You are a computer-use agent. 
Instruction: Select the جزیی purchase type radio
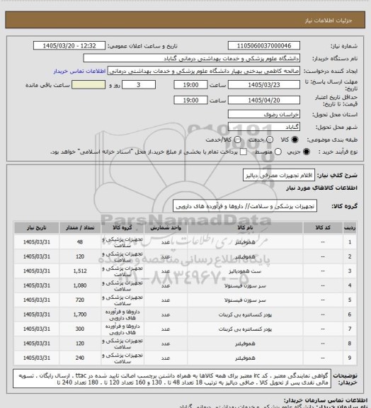click(307, 152)
